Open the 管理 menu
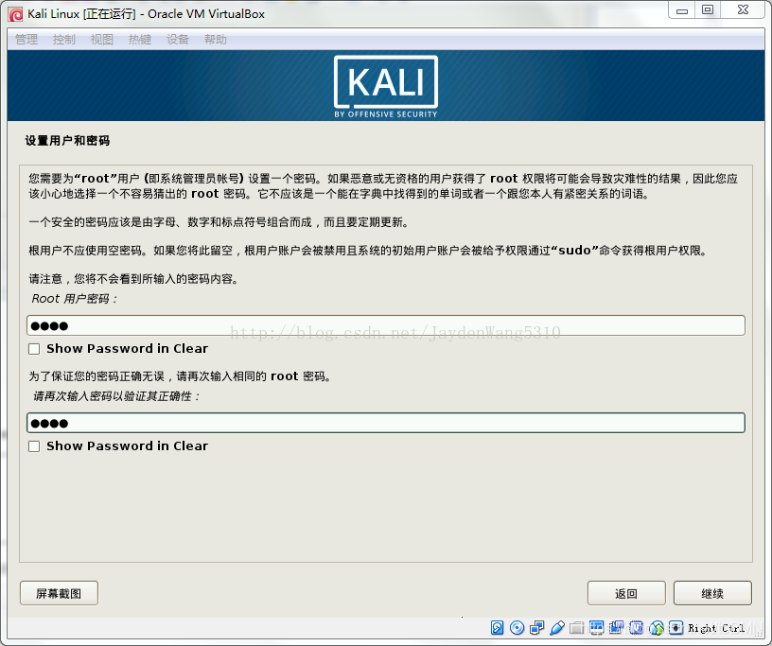 click(26, 40)
